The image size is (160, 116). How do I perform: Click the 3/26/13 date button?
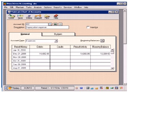click(x=28, y=88)
